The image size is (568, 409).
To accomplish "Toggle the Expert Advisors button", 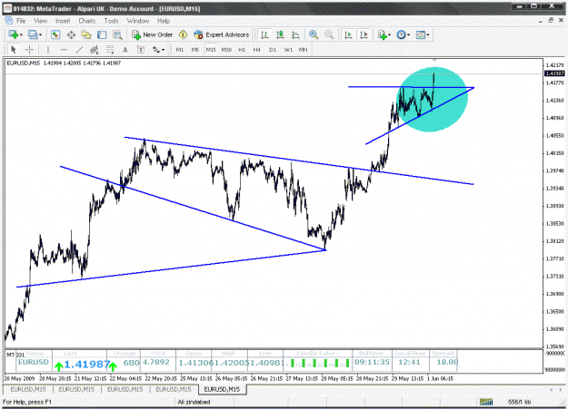I will click(x=222, y=34).
